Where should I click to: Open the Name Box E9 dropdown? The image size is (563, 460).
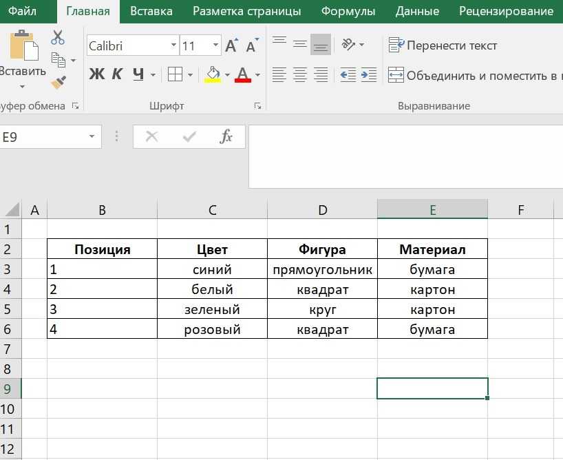[x=92, y=136]
